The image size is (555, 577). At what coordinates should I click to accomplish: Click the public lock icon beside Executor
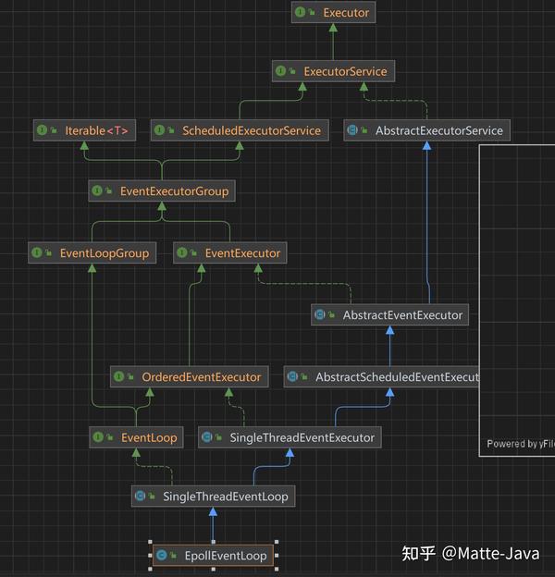pyautogui.click(x=312, y=13)
